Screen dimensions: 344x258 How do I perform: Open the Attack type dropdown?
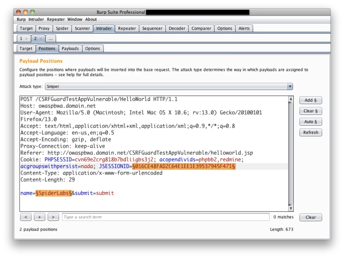[168, 86]
